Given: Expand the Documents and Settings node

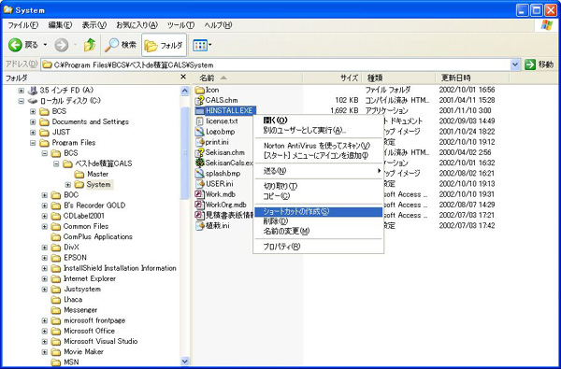Looking at the screenshot, I should [33, 122].
